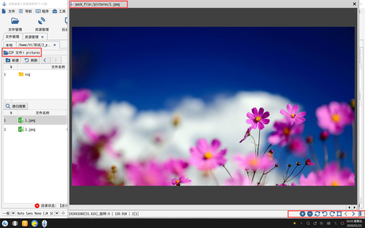Click the refresh image icon in viewer toolbar
Image resolution: width=365 pixels, height=228 pixels.
pos(317,214)
